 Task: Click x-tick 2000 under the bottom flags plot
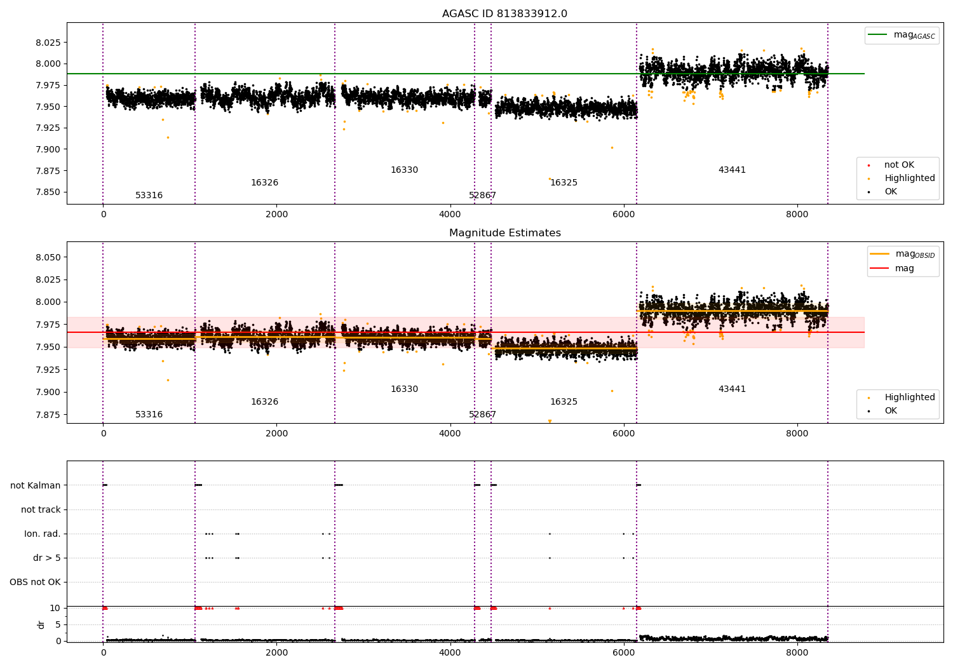click(276, 652)
